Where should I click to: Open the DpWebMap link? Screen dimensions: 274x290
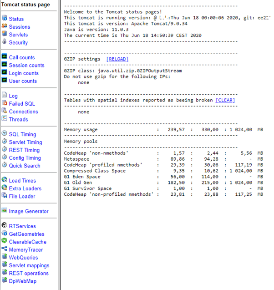point(23,281)
